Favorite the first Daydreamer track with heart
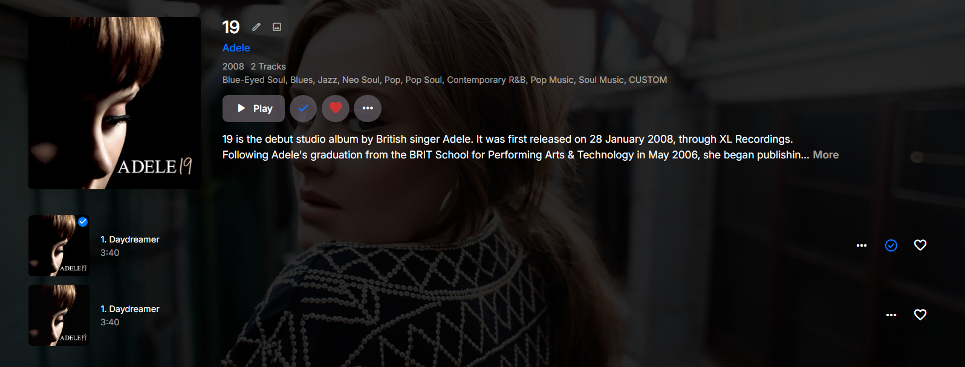Screen dimensions: 965x367 point(920,245)
